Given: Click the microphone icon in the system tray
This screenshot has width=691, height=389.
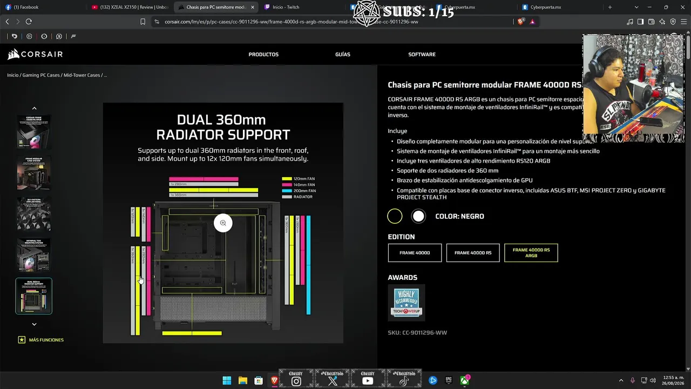Looking at the screenshot, I should click(x=633, y=380).
